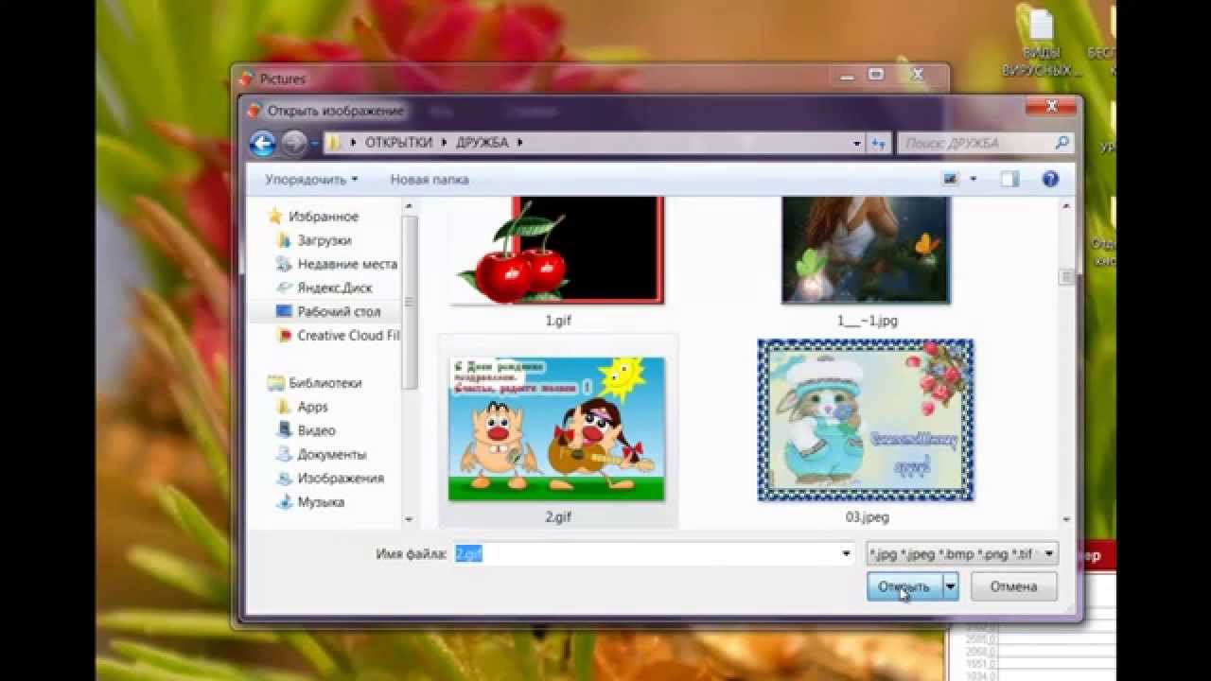Open recent locations dropdown beside navigation arrows
The height and width of the screenshot is (681, 1211).
pyautogui.click(x=315, y=144)
